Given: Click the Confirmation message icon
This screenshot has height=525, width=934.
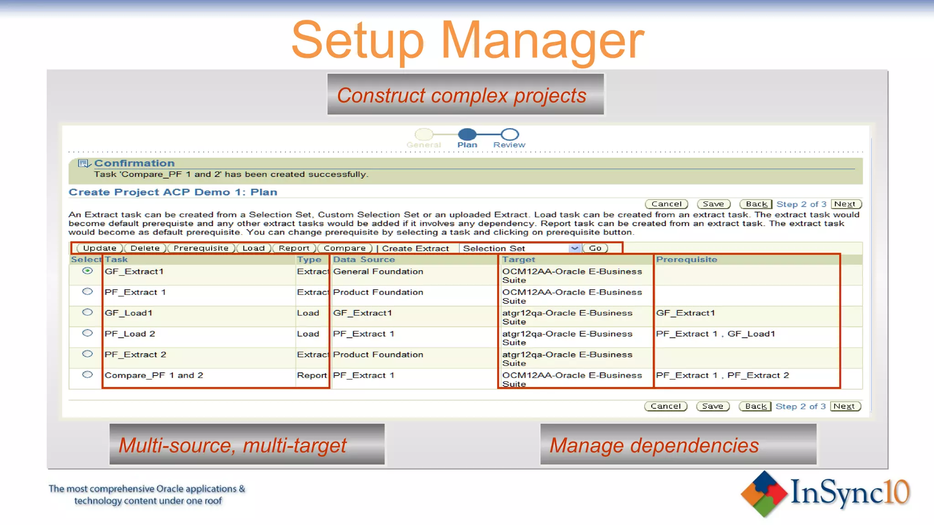Looking at the screenshot, I should point(84,163).
